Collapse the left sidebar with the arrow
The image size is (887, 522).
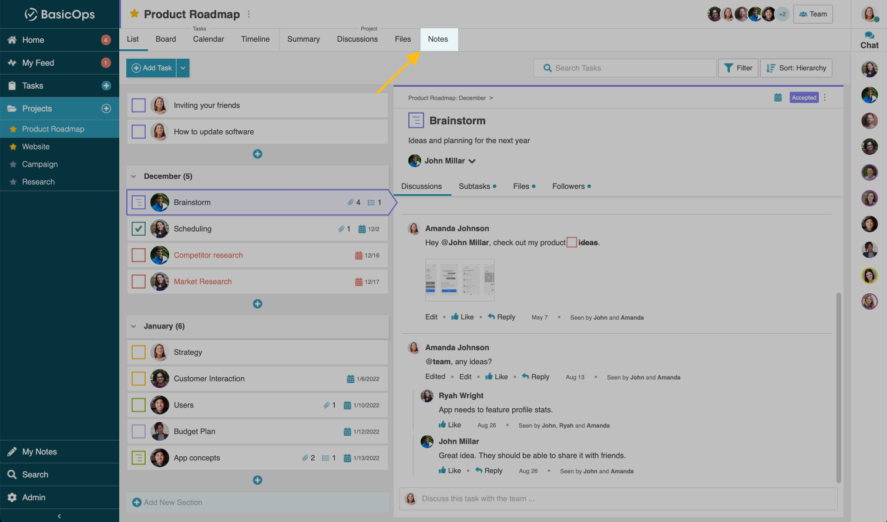click(x=59, y=516)
